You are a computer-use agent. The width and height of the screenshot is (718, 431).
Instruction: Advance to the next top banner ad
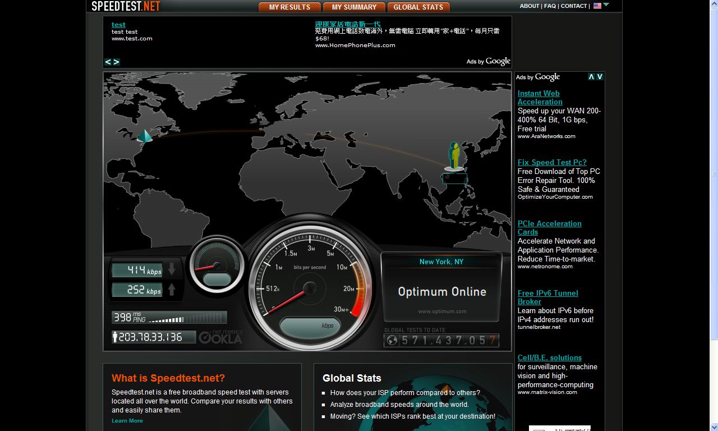[116, 62]
